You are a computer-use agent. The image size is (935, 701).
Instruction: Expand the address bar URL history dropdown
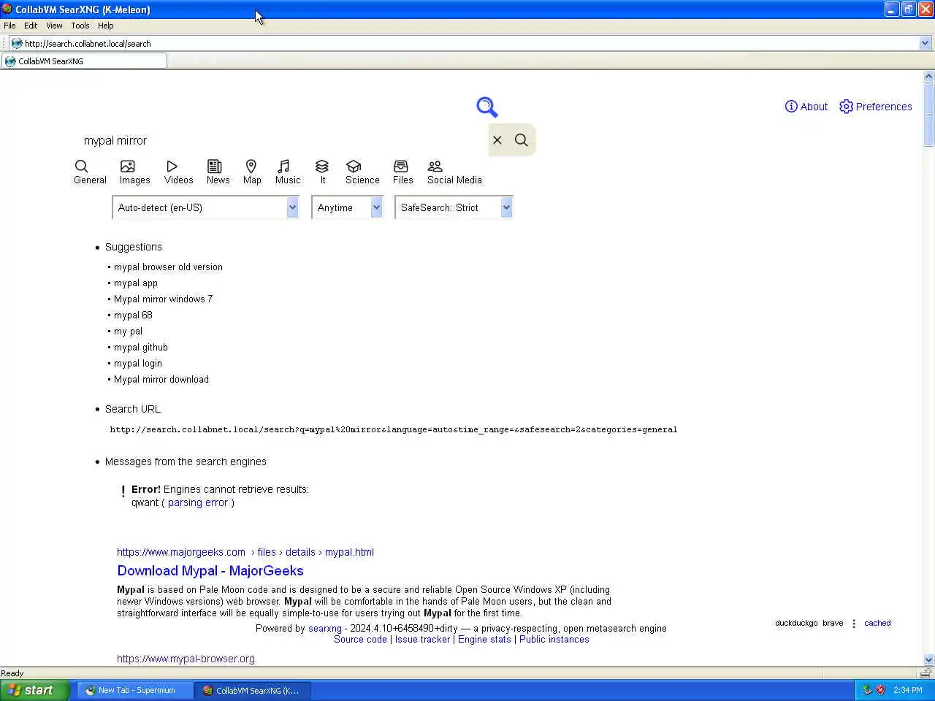click(925, 43)
